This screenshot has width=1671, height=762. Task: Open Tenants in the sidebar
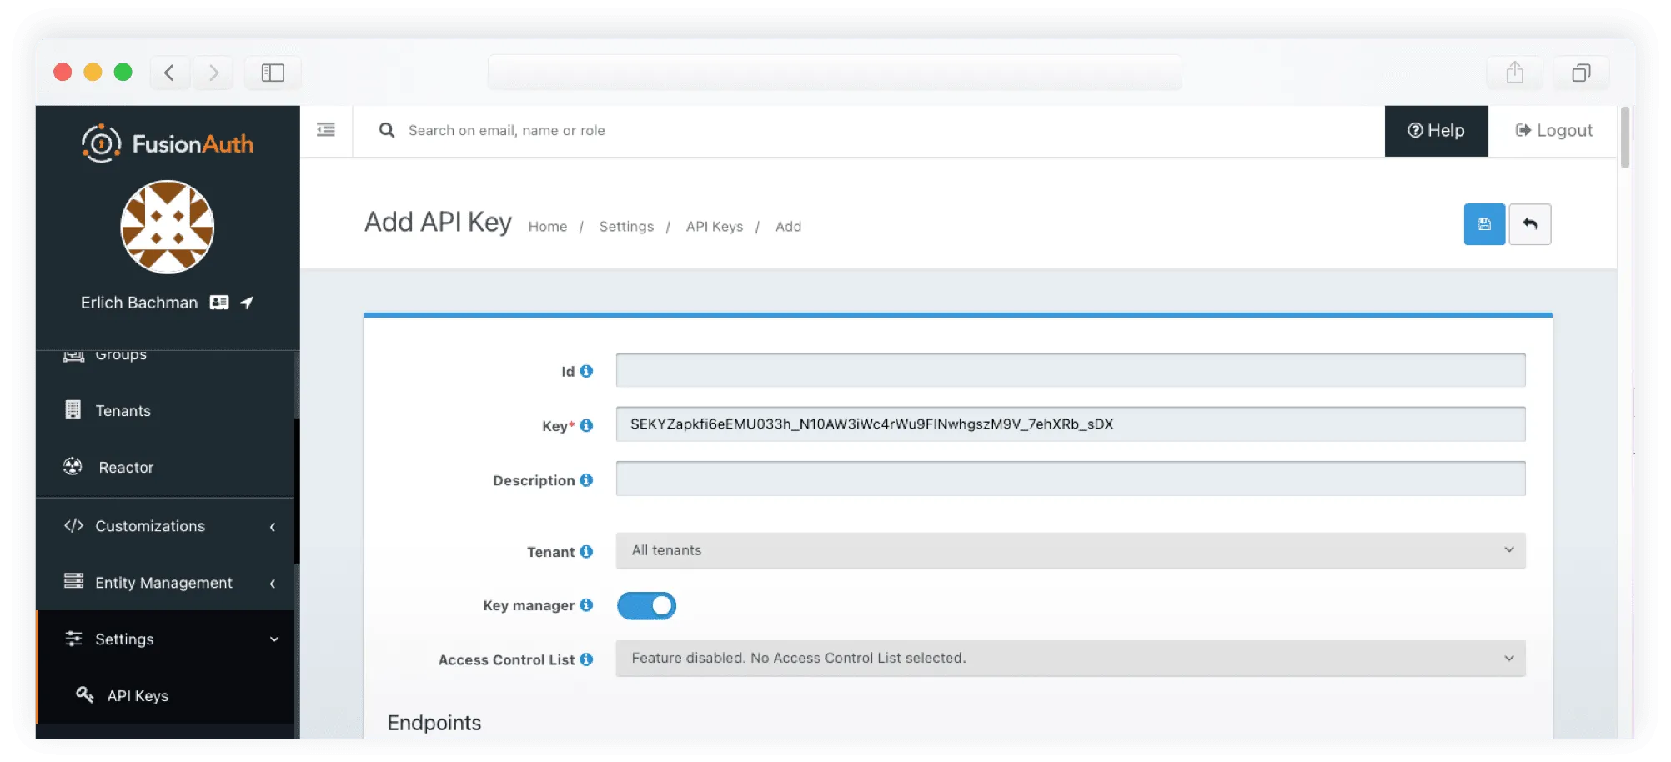tap(165, 410)
